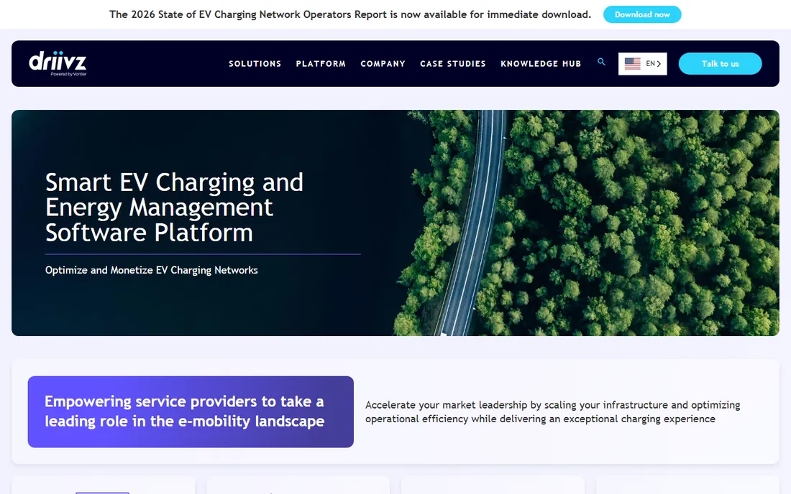The width and height of the screenshot is (791, 494).
Task: Open the Solutions menu
Action: pyautogui.click(x=255, y=64)
